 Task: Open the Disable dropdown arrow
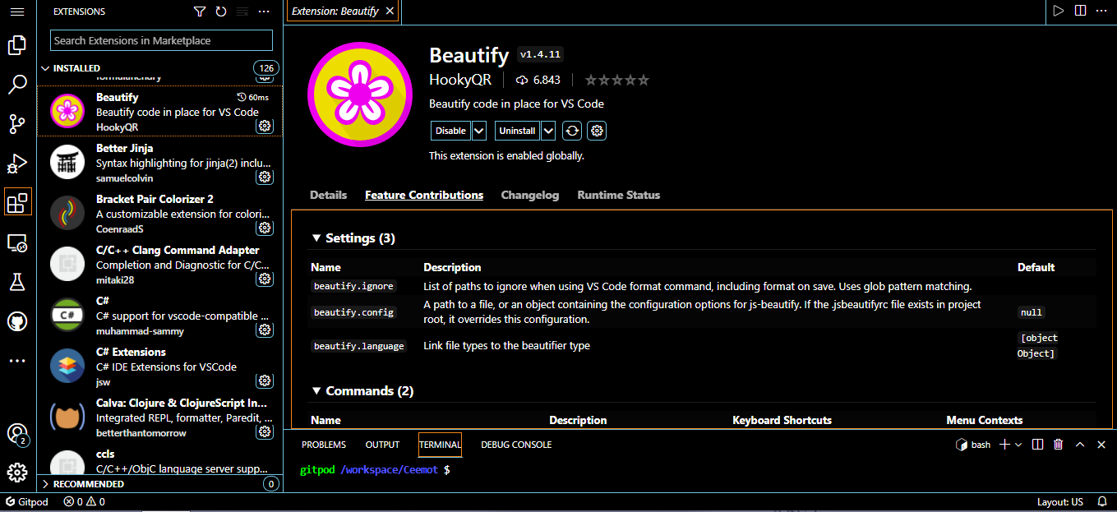[479, 131]
